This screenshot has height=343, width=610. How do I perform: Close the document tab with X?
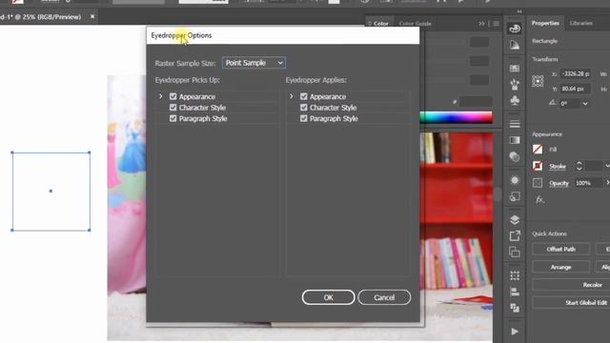click(x=92, y=17)
